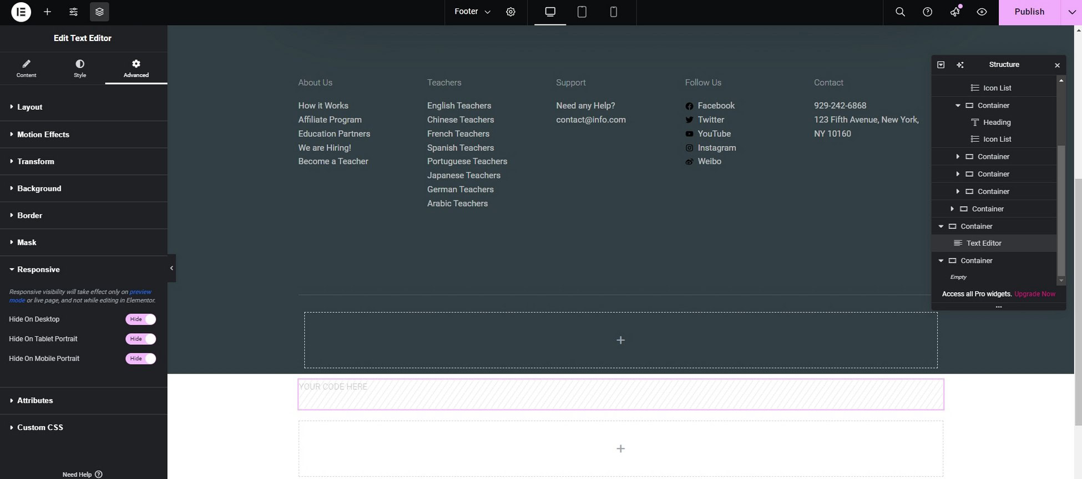Viewport: 1082px width, 479px height.
Task: Click the Weibo icon in footer
Action: point(689,162)
